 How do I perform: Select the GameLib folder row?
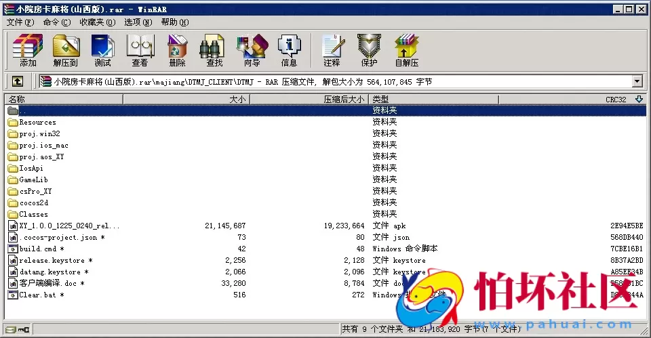pos(326,180)
